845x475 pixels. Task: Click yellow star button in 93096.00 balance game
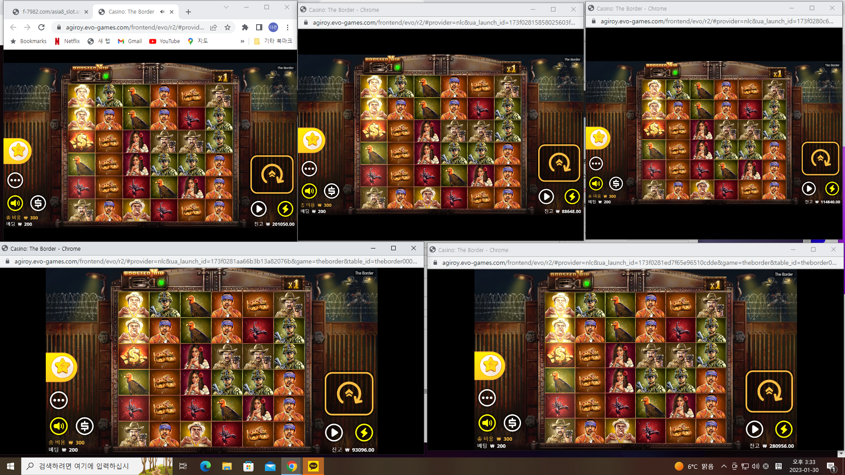click(62, 367)
